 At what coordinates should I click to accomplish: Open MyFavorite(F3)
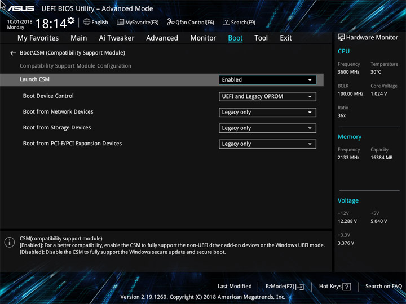click(138, 22)
